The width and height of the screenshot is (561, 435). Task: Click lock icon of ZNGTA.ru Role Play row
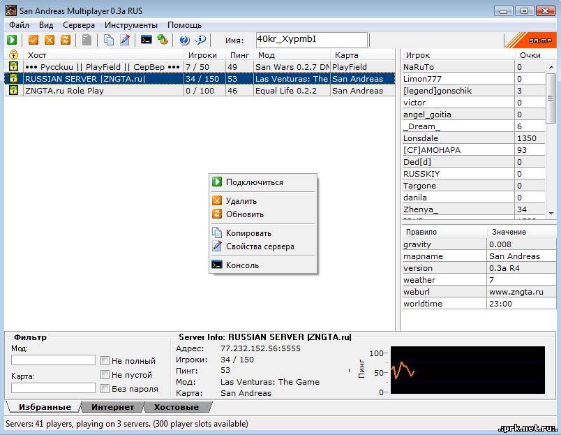coord(13,90)
